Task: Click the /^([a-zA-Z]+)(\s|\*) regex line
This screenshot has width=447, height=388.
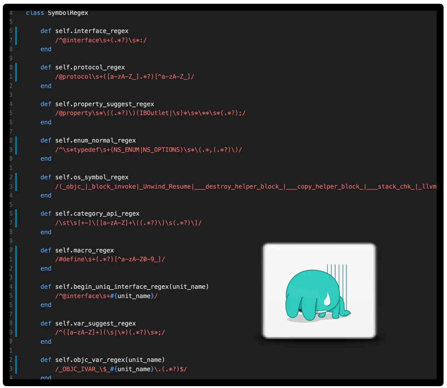Action: (110, 332)
